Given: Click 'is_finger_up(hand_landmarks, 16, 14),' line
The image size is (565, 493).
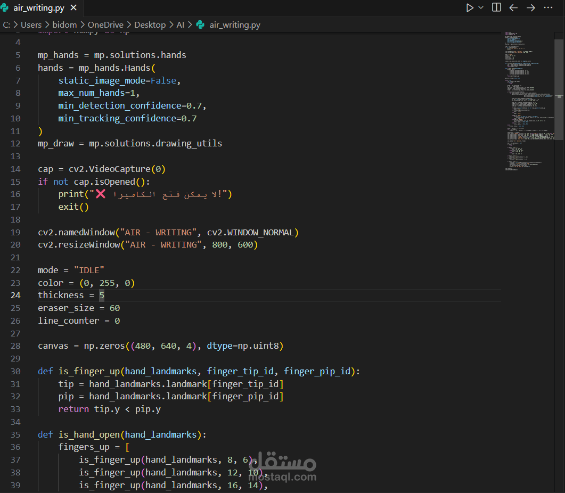Looking at the screenshot, I should click(x=173, y=486).
